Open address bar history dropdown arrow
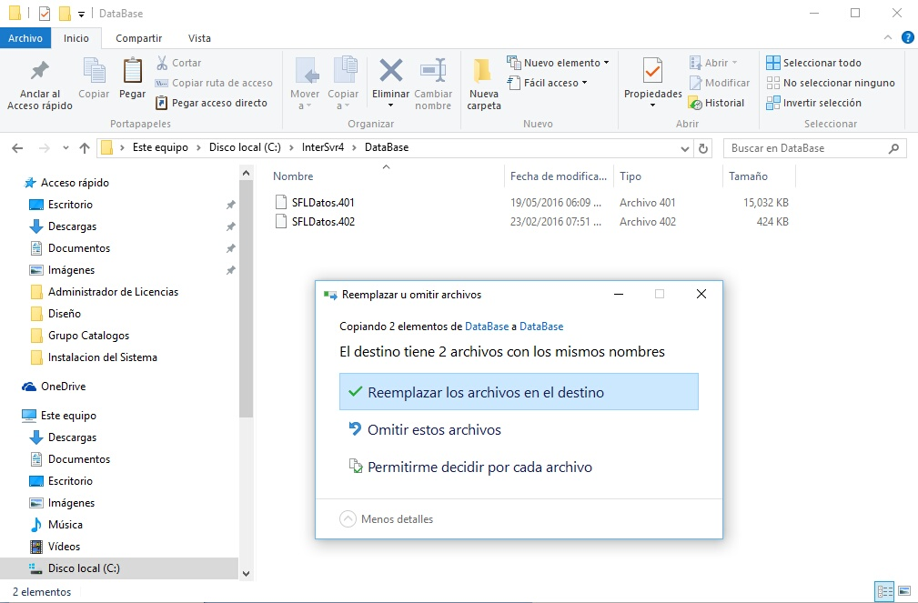The height and width of the screenshot is (603, 918). point(684,148)
